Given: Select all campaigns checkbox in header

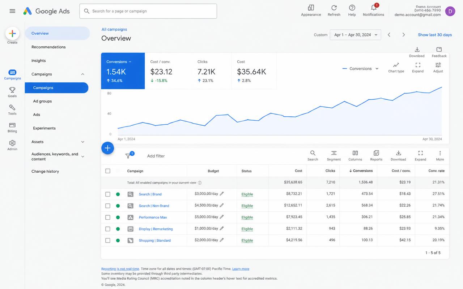Looking at the screenshot, I should pyautogui.click(x=108, y=171).
